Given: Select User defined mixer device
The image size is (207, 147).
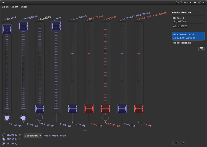Looking at the screenshot, I should tap(188, 43).
